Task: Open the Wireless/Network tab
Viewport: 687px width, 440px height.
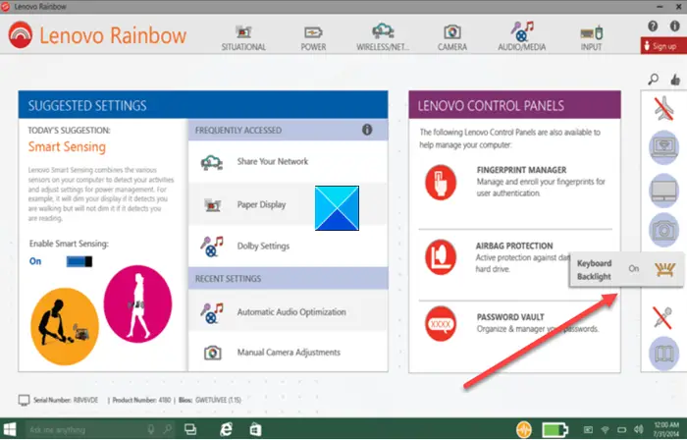Action: (x=383, y=38)
